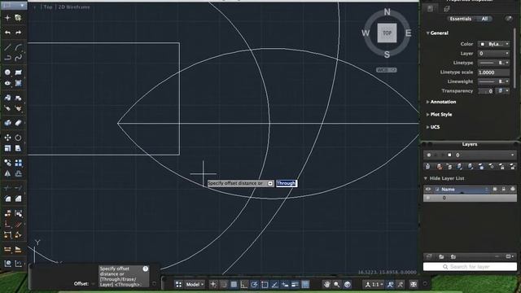Select the Rectangle tool

click(18, 72)
